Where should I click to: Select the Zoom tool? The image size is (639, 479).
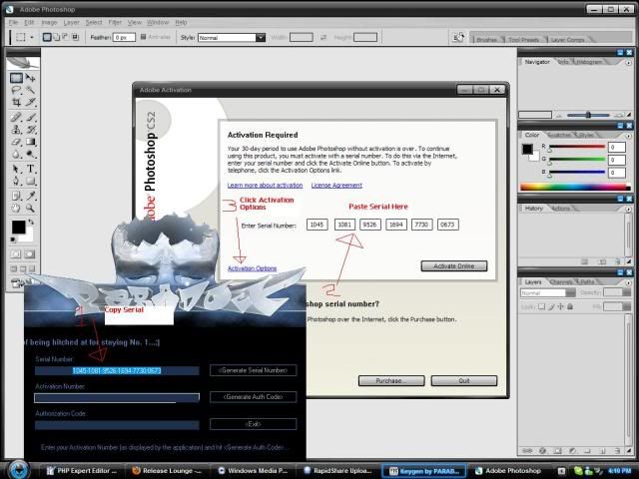pos(31,208)
